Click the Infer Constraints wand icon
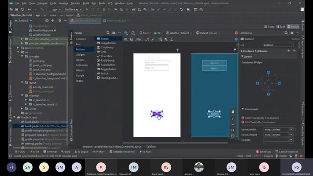 [x=153, y=40]
